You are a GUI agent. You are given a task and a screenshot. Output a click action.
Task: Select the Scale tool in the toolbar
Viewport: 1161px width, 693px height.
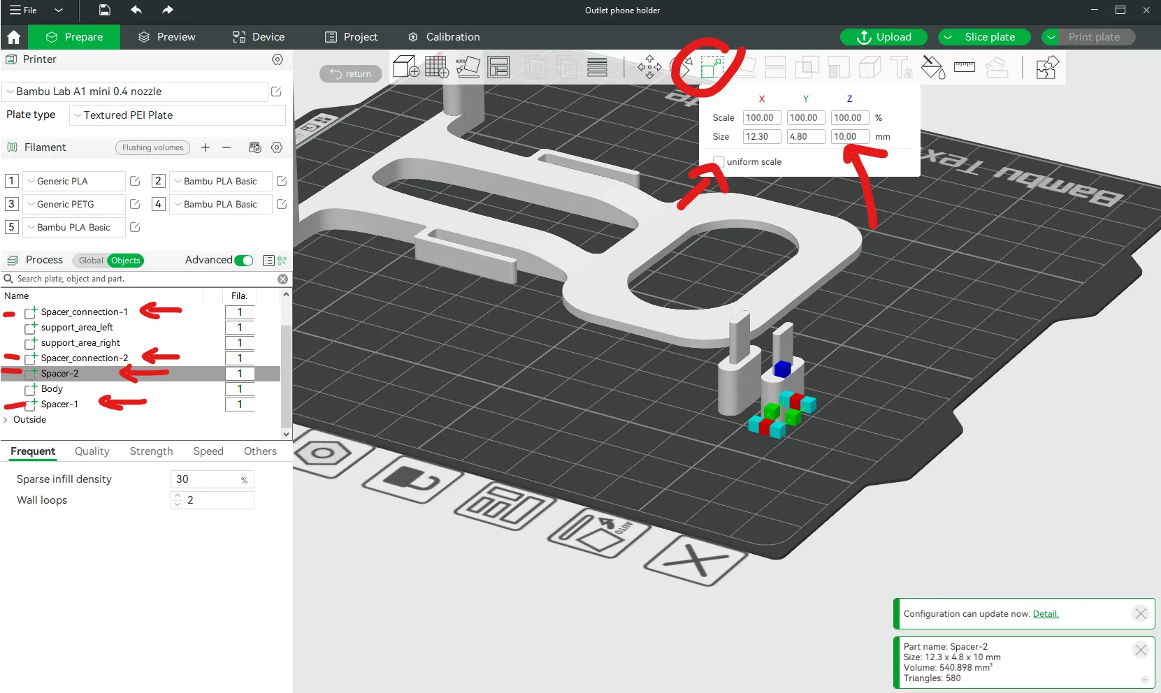[x=711, y=67]
